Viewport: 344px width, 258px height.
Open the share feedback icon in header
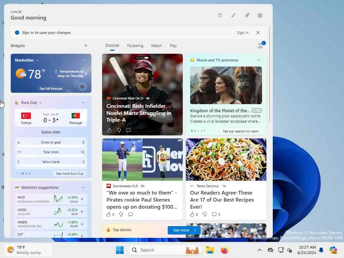(247, 15)
